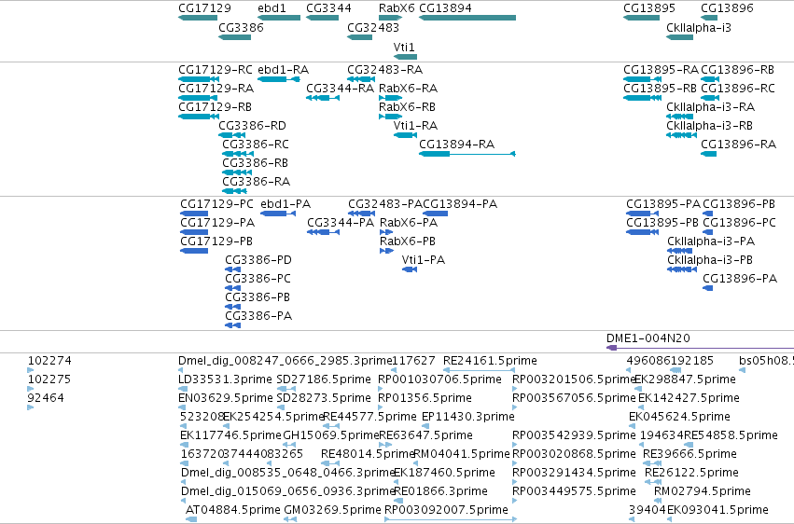Click transcript CkIIalpha-i3-RA

tap(679, 117)
